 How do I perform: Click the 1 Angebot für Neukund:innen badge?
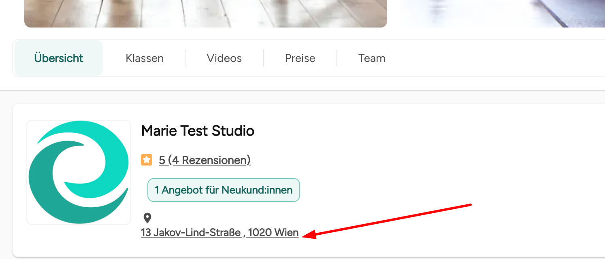pos(224,190)
